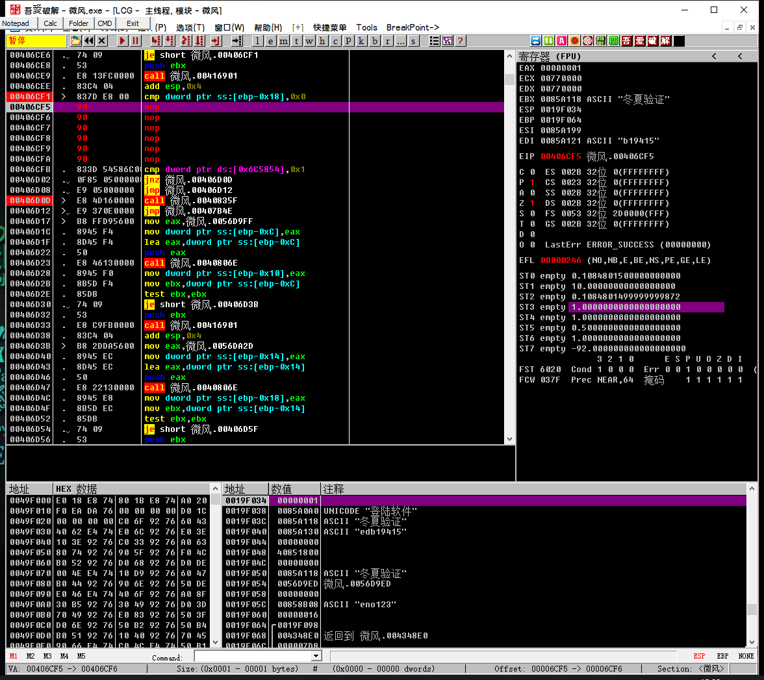Select memory layout M2
Image resolution: width=764 pixels, height=680 pixels.
[x=30, y=656]
